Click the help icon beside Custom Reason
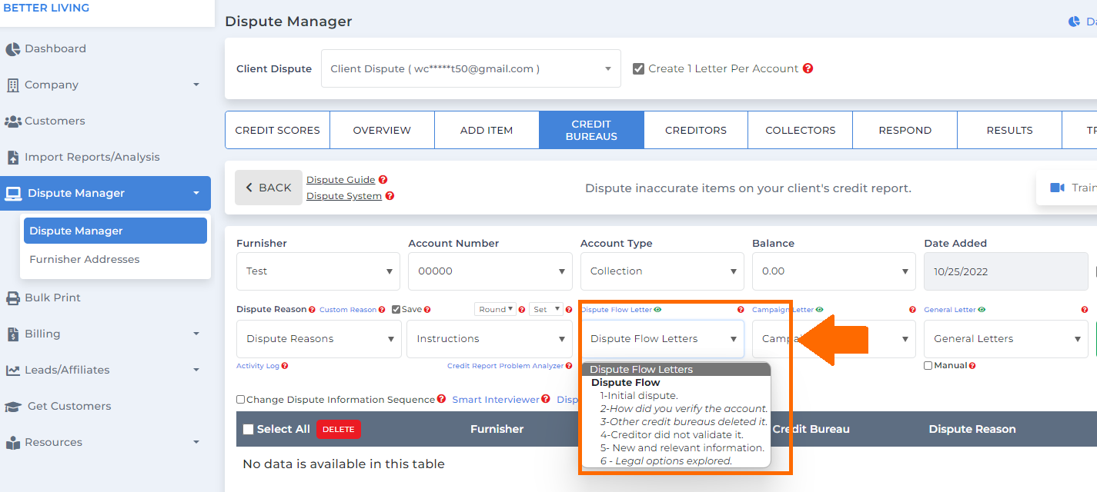 (382, 310)
